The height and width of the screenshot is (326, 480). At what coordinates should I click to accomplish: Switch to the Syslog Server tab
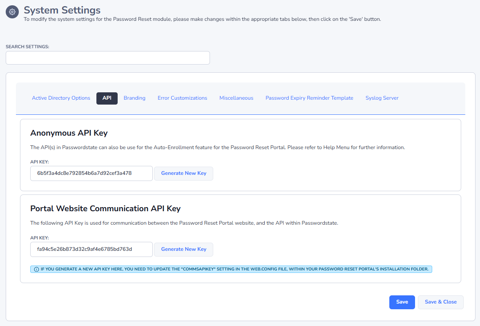pos(382,98)
